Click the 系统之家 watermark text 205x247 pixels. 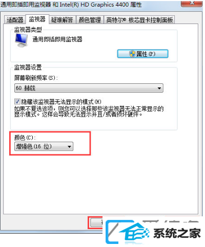(x=177, y=233)
